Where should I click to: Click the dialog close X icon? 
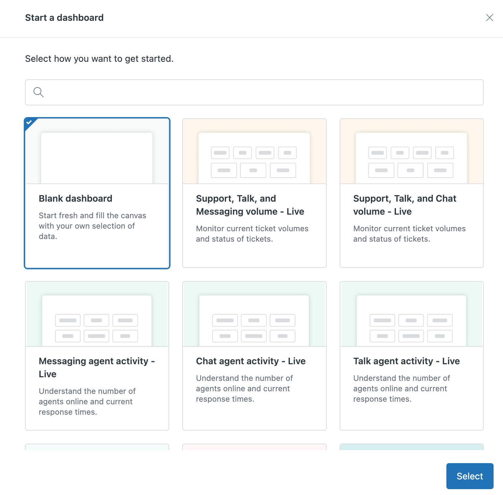tap(490, 18)
